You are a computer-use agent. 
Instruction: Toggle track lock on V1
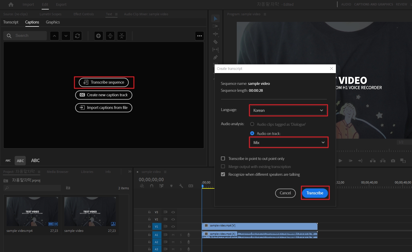[x=149, y=226]
